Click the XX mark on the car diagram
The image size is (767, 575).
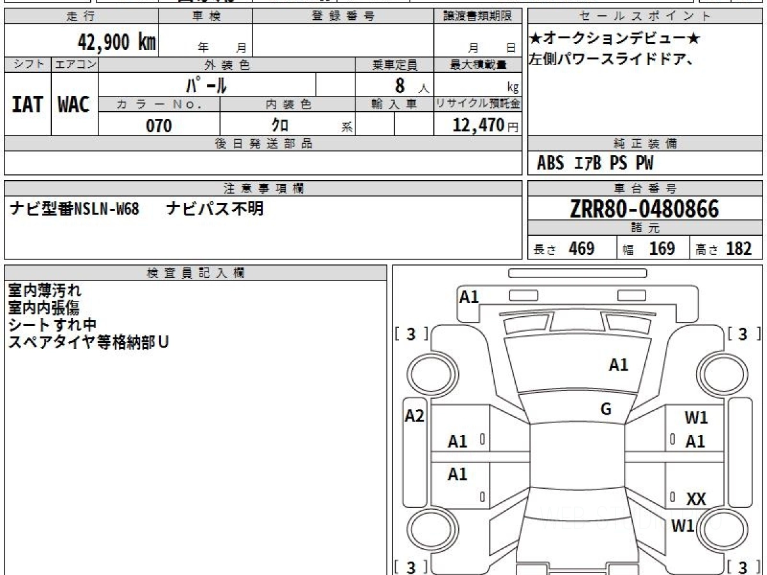[696, 500]
